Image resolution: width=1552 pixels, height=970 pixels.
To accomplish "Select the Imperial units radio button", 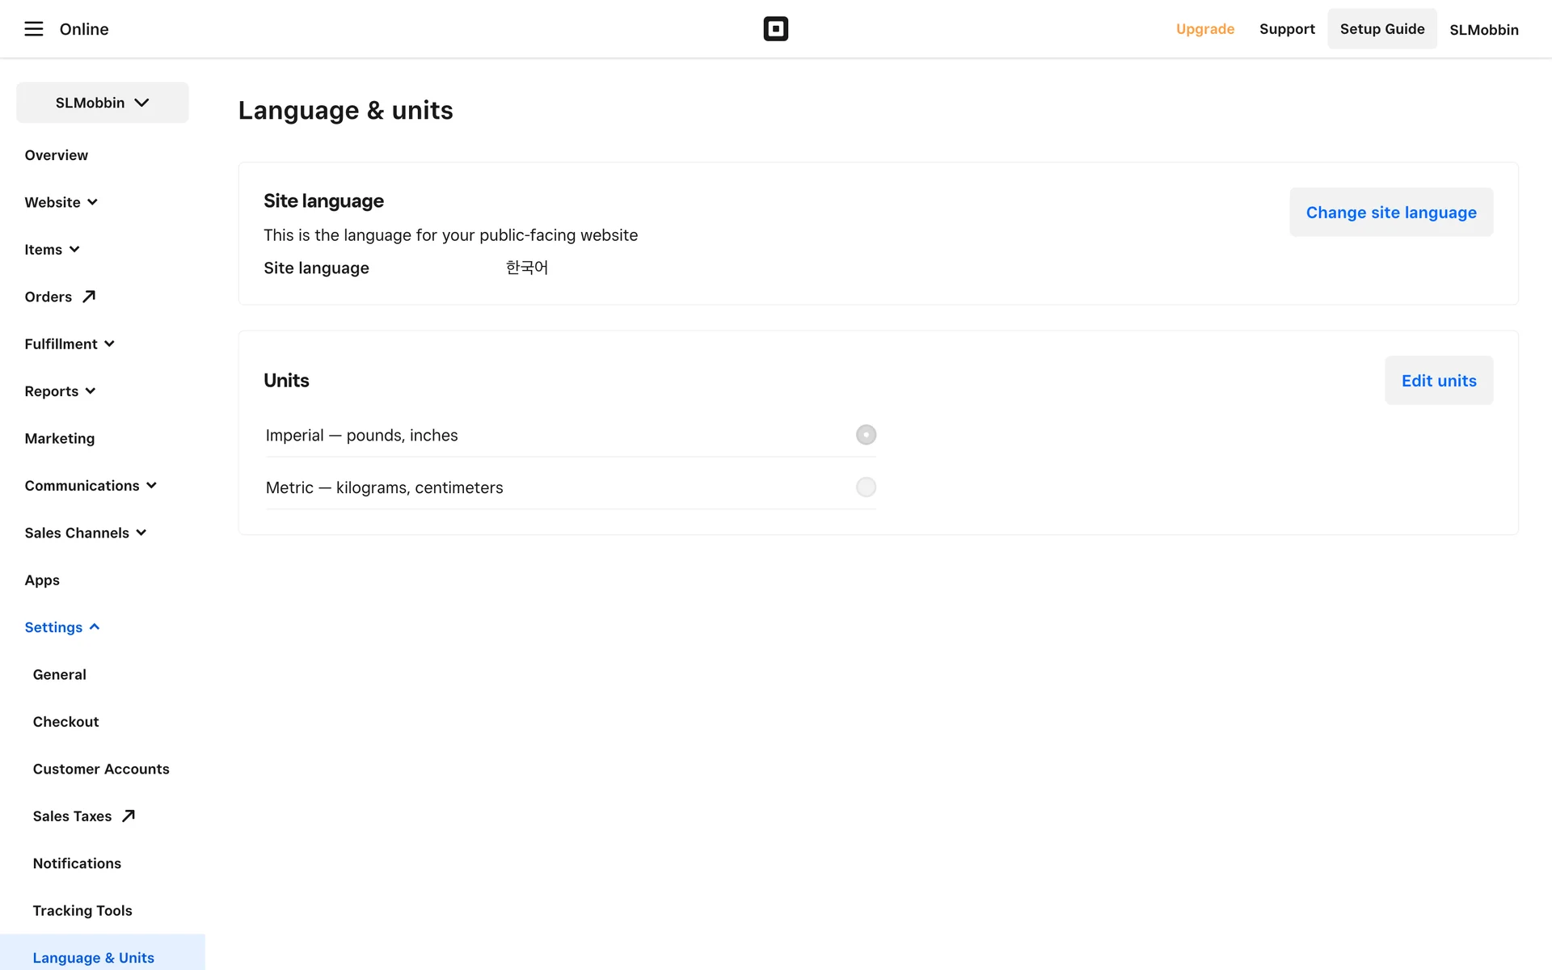I will 866,435.
